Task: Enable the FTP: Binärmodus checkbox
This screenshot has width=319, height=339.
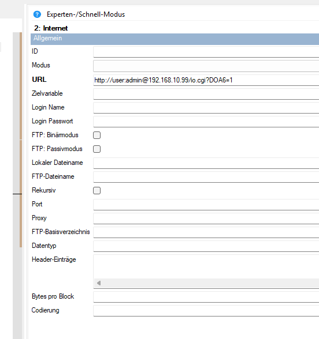Action: (97, 135)
